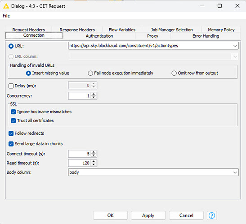Viewport: 246px width, 224px height.
Task: Decrease Connect timeout with down arrow
Action: (x=94, y=155)
